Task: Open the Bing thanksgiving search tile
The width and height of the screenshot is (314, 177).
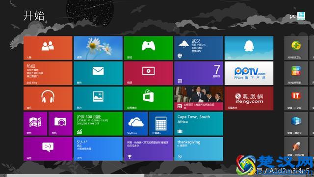Action: tap(199, 149)
